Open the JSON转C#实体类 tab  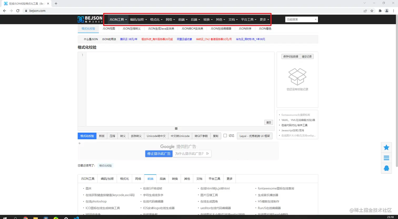point(192,29)
